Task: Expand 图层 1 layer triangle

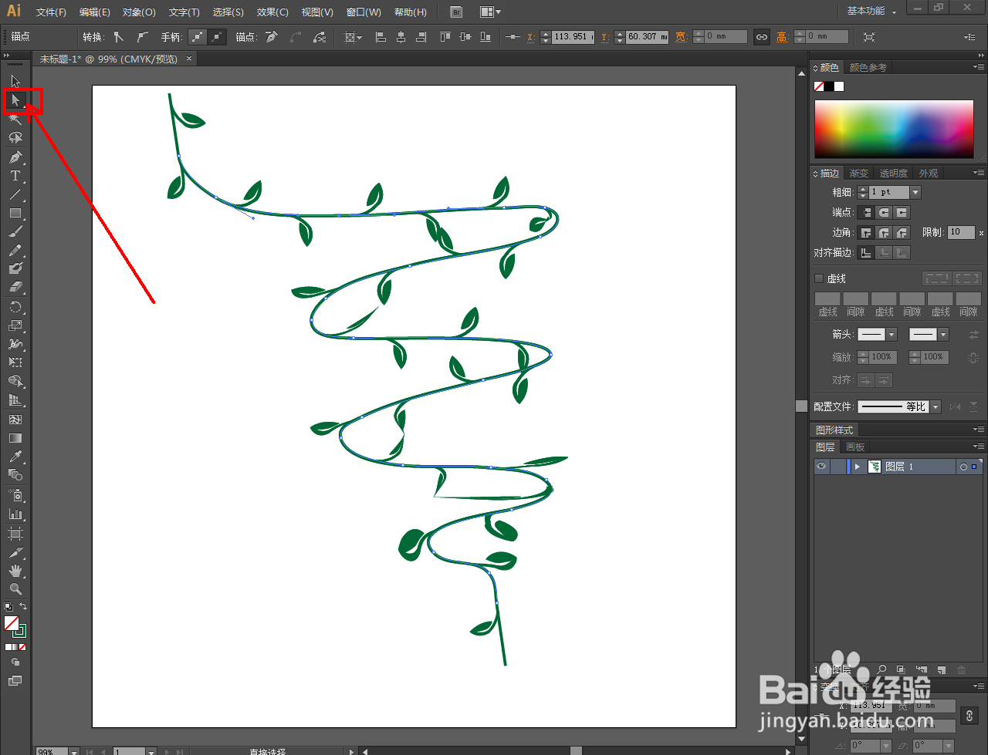Action: [857, 467]
